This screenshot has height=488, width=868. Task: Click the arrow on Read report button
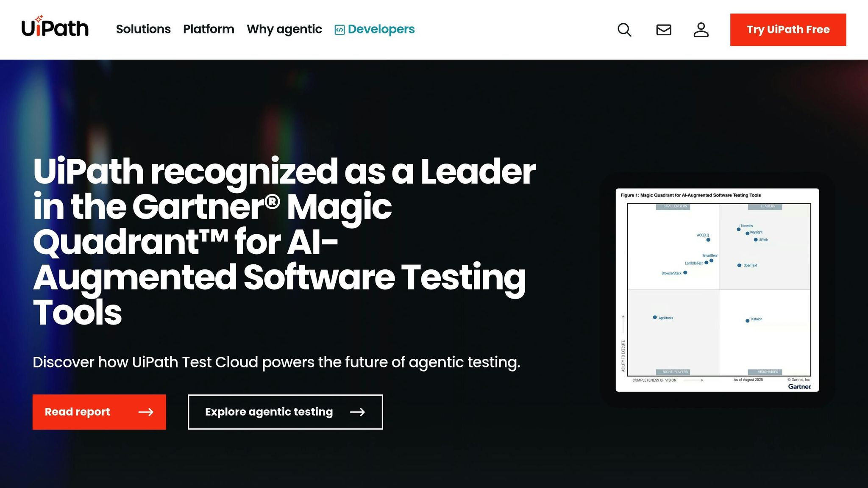(146, 412)
